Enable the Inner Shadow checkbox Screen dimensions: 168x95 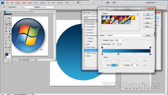tap(86, 27)
